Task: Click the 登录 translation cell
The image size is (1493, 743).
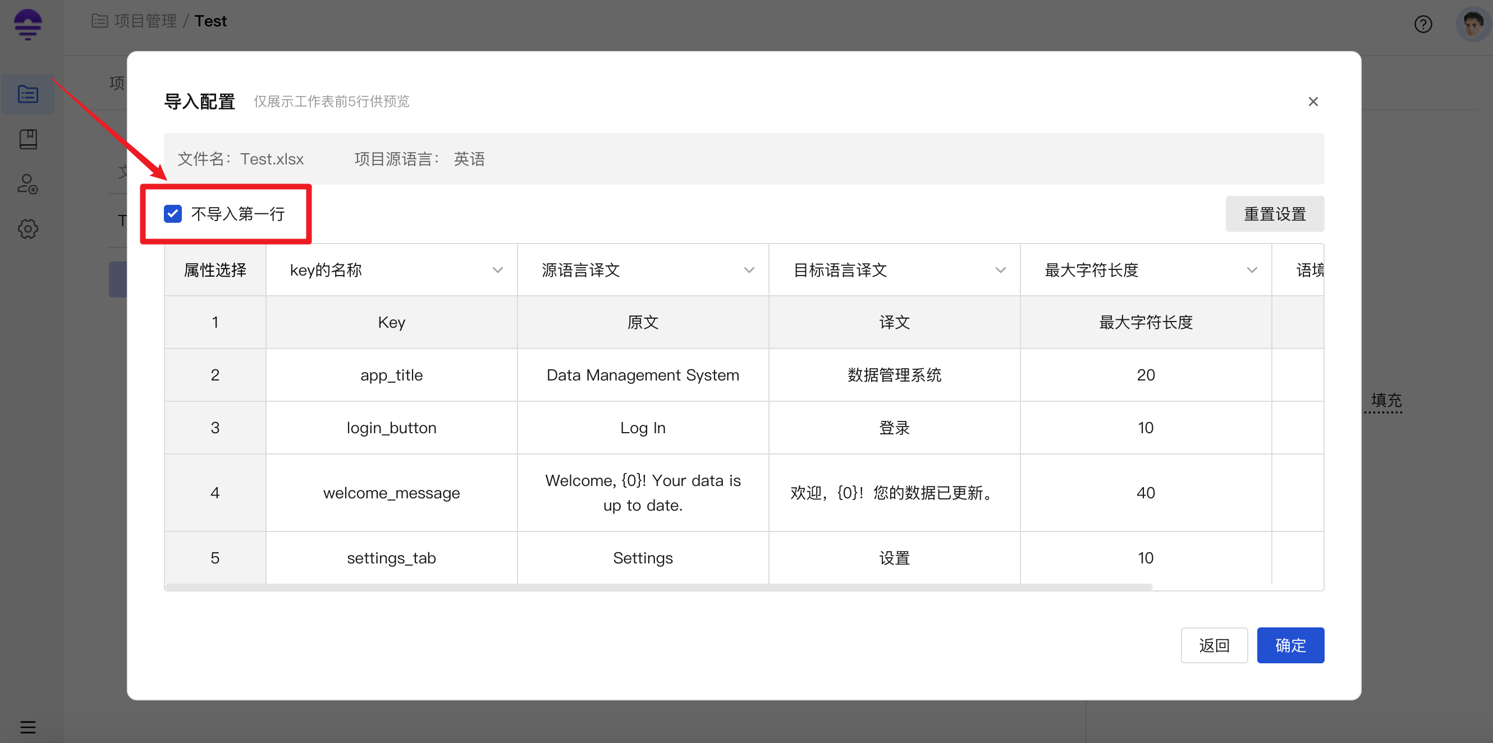Action: [x=895, y=428]
